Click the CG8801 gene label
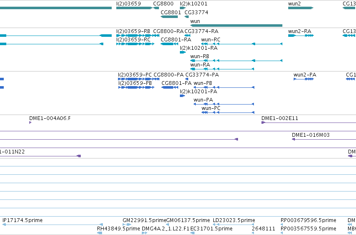Viewport: 356px width, 235px height. 171,12
